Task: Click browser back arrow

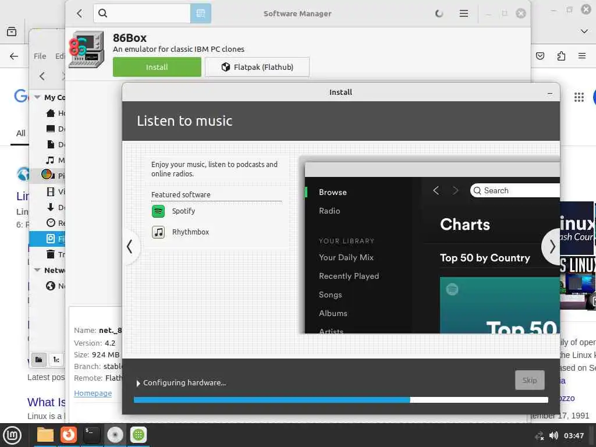Action: pyautogui.click(x=14, y=56)
